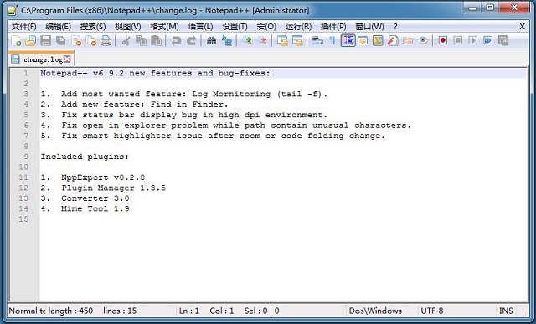Toggle the indent guide button

pos(348,41)
